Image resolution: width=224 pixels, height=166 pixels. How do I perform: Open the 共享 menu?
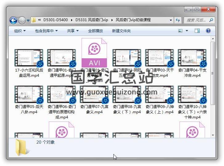click(73, 31)
